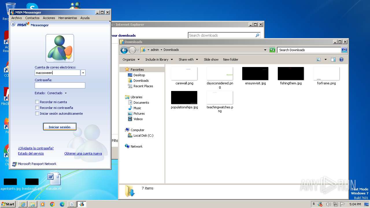Viewport: 370px width, 208px height.
Task: Click Forward arrow in Downloads window
Action: tap(132, 50)
